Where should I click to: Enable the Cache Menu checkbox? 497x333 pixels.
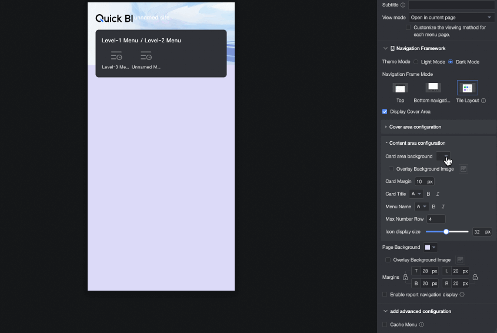(385, 324)
